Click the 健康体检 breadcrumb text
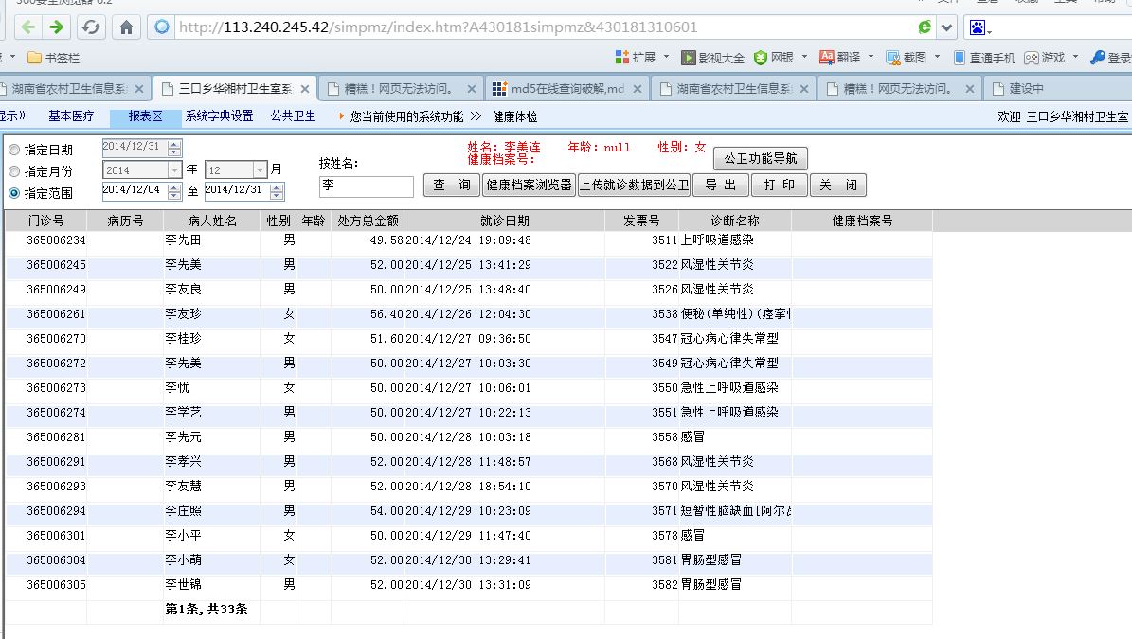 (514, 116)
